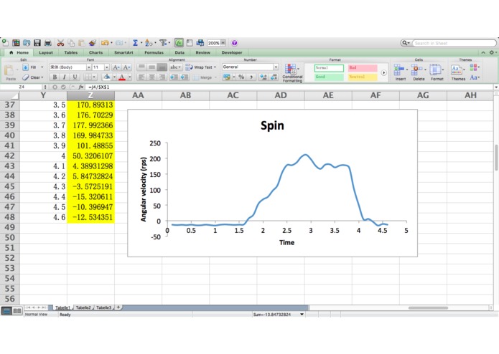This screenshot has width=499, height=354.
Task: Switch to the Layout ribbon tab
Action: pos(46,52)
